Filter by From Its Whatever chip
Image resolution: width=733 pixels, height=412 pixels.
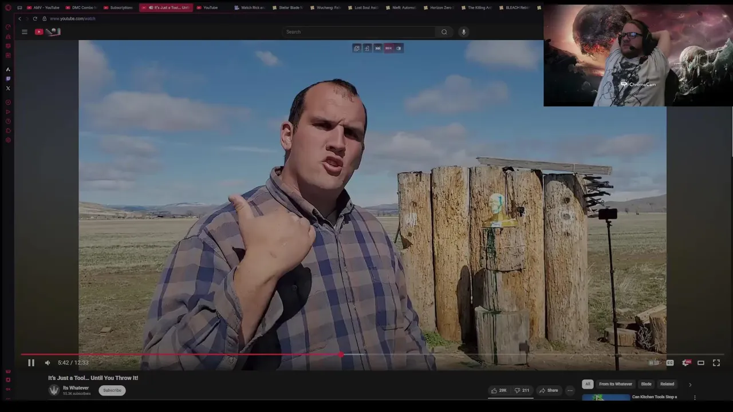click(616, 385)
